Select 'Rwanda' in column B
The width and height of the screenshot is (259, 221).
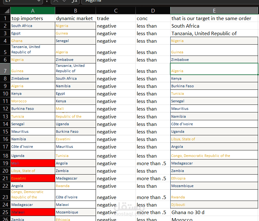pos(76,186)
